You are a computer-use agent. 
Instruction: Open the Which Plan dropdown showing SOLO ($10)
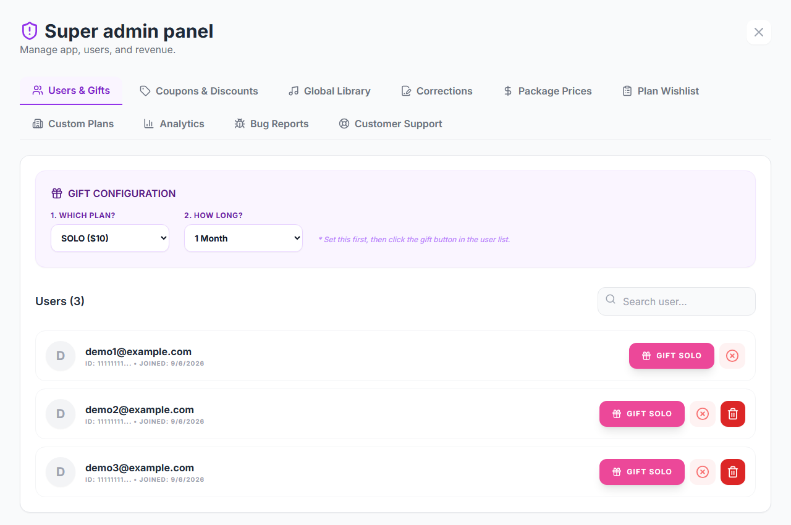pyautogui.click(x=110, y=238)
